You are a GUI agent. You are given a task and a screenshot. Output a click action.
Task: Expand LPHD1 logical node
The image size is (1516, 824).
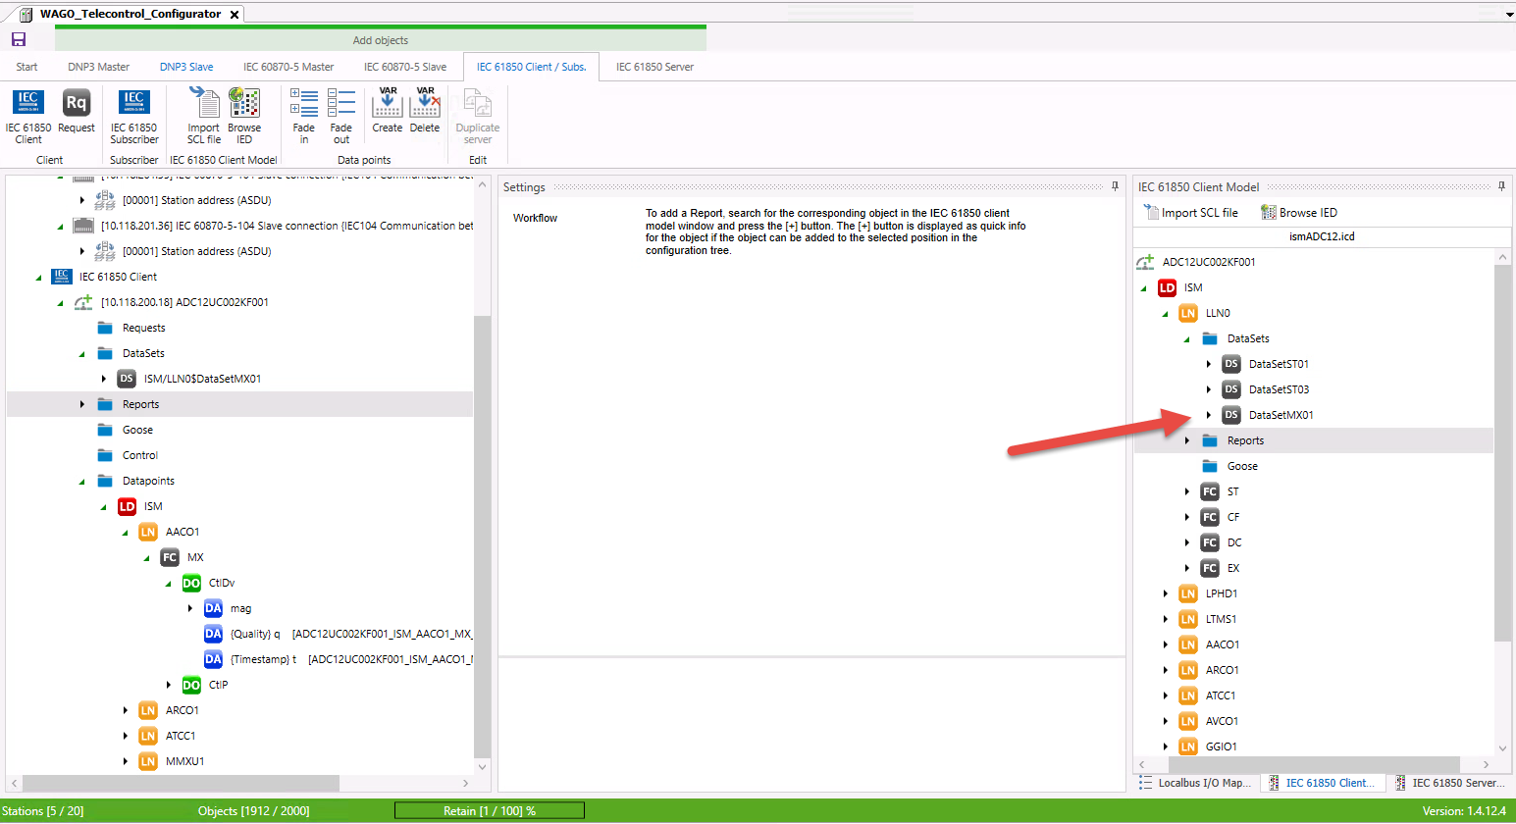[x=1166, y=593]
